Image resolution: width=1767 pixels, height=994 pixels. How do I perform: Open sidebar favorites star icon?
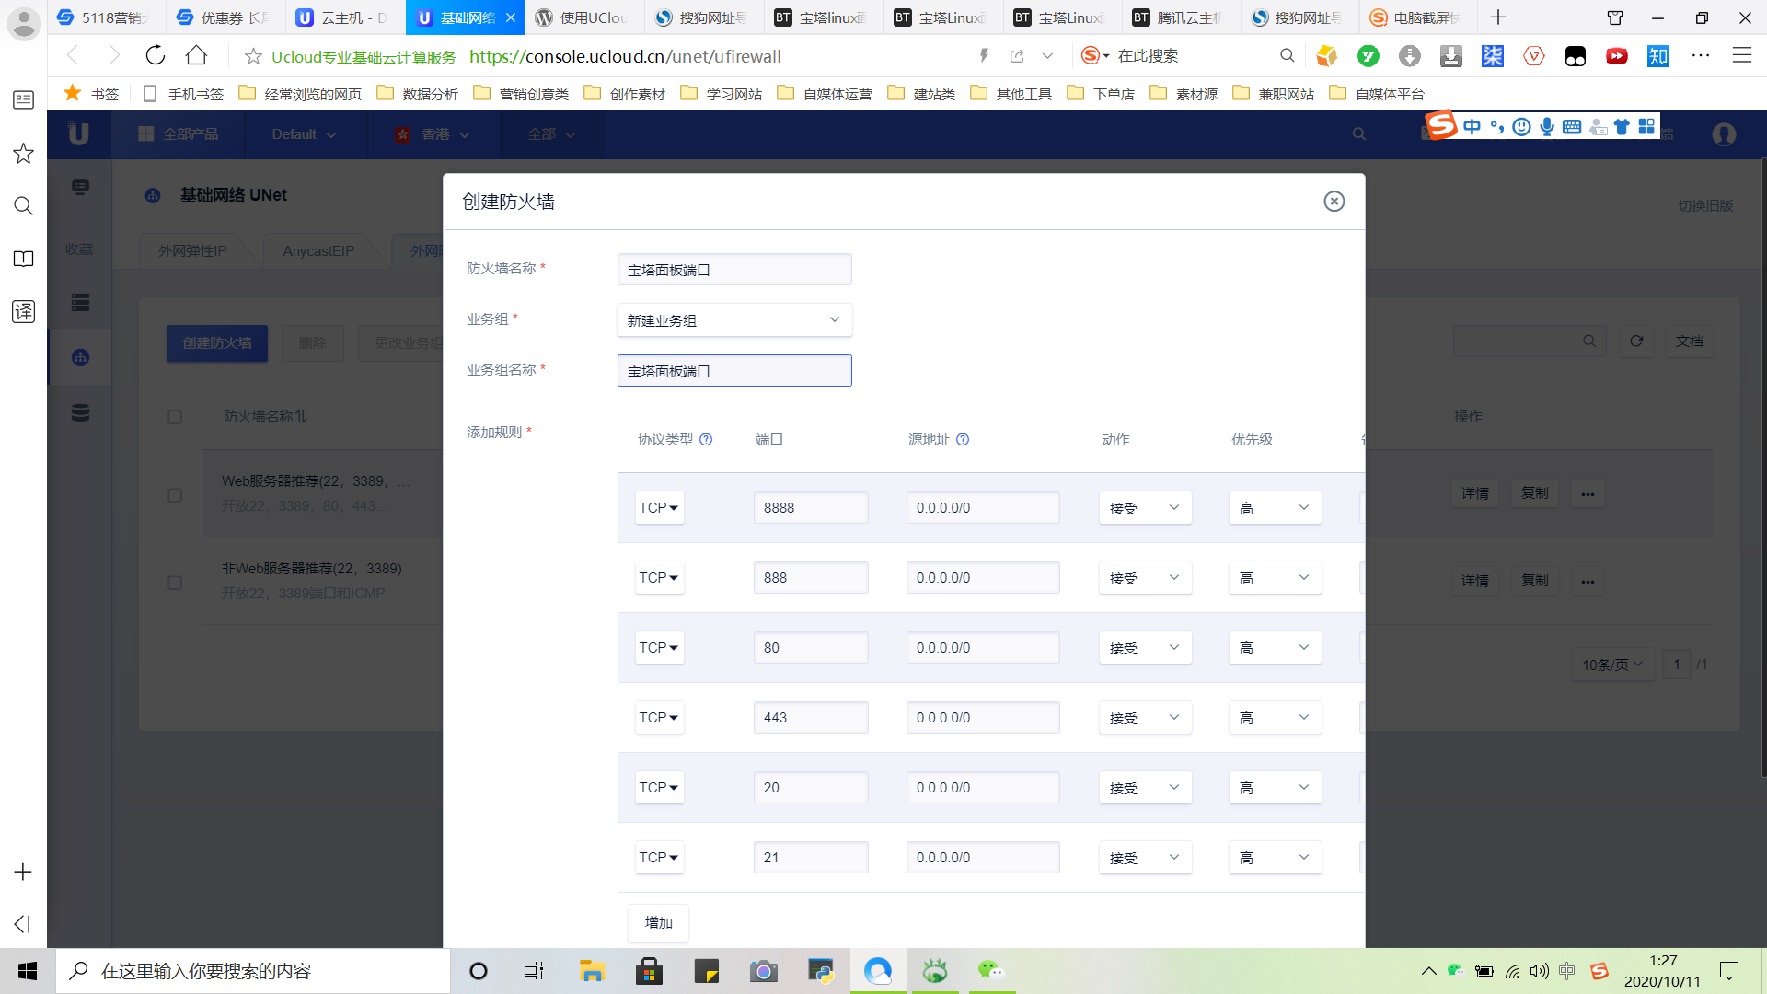(x=23, y=153)
